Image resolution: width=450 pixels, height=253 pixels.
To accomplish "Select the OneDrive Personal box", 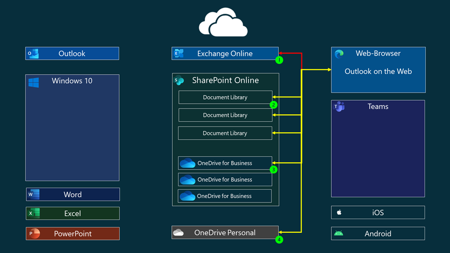I will tap(225, 232).
